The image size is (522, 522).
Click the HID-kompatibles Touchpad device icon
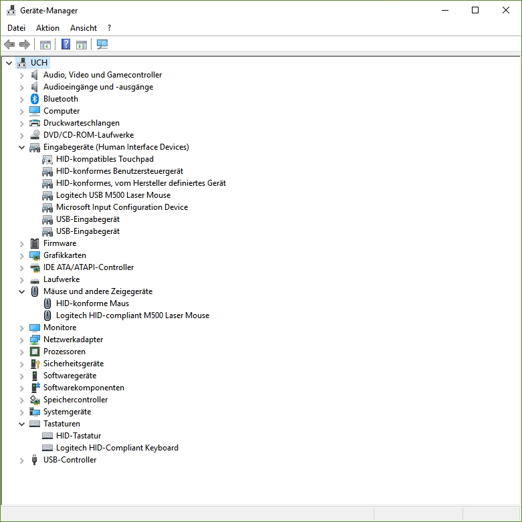click(x=47, y=160)
